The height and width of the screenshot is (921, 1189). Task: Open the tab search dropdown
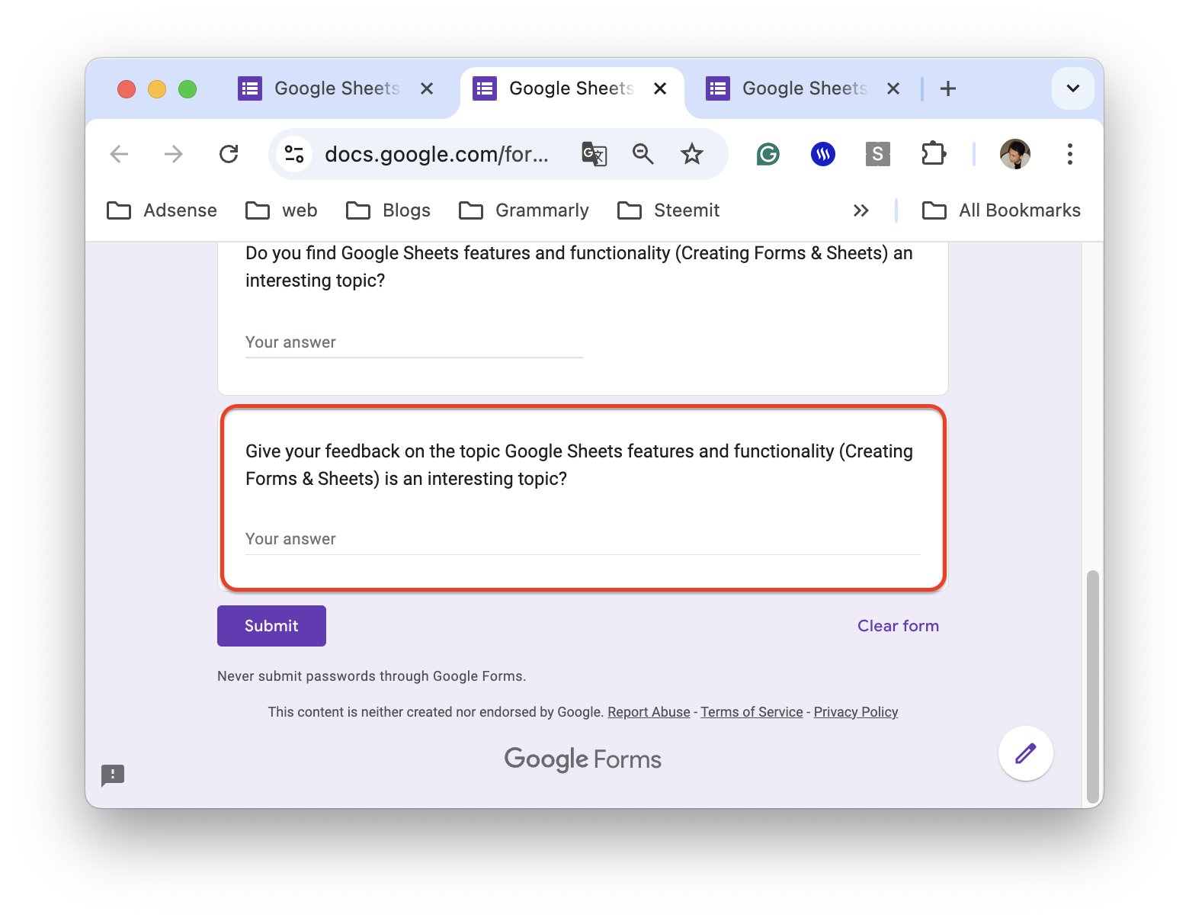(x=1073, y=88)
